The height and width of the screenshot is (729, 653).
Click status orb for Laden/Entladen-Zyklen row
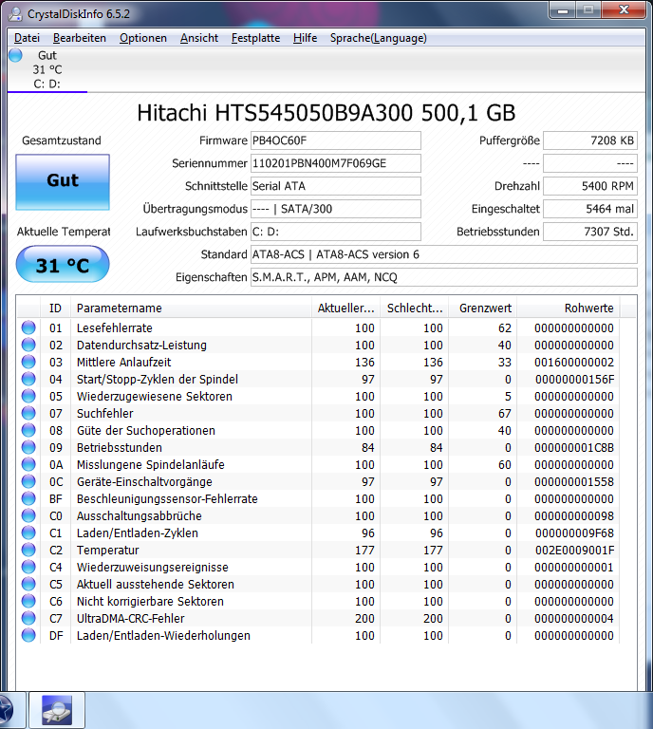coord(28,533)
